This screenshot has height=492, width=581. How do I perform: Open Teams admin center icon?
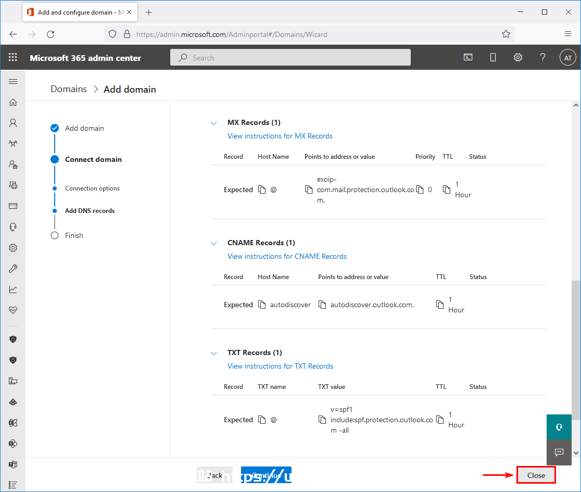pos(13,464)
